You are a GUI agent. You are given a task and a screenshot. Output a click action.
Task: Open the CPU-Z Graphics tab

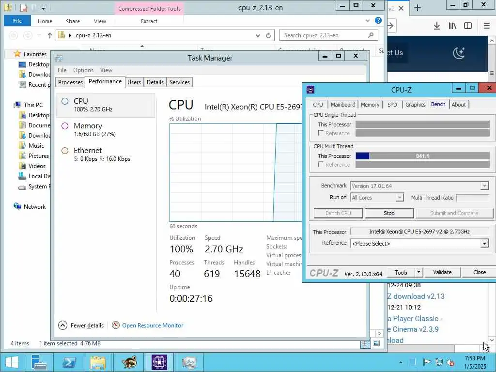point(415,105)
